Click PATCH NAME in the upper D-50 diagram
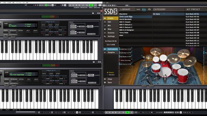This screenshot has width=207, height=116. tap(91, 34)
